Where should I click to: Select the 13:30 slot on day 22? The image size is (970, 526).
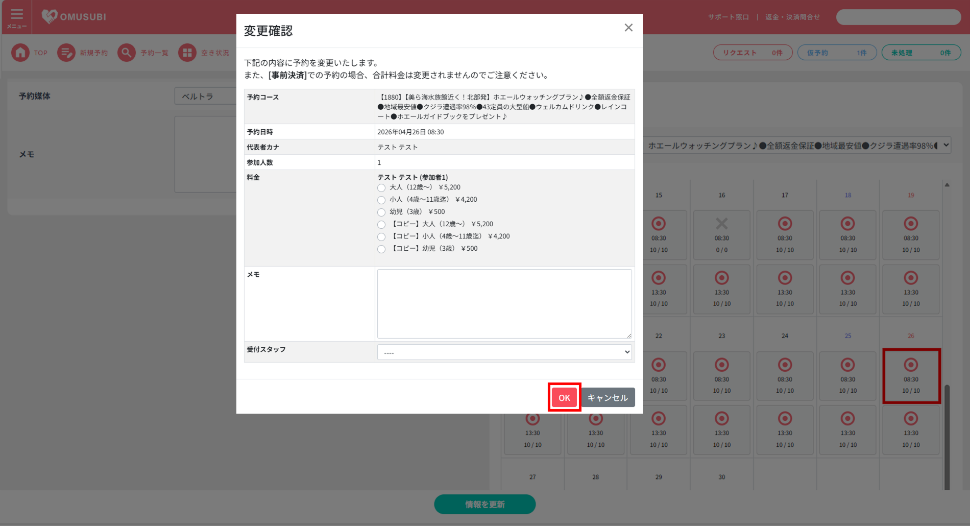click(x=659, y=430)
